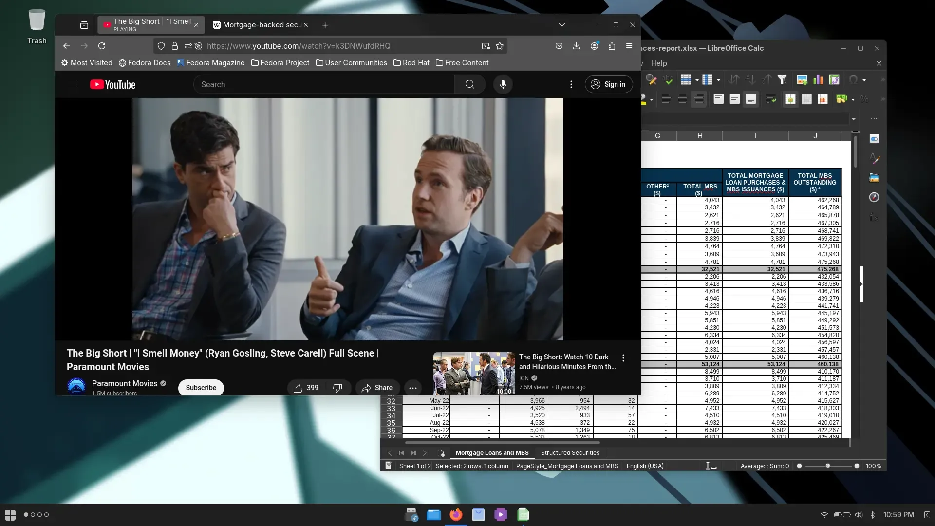The width and height of the screenshot is (935, 526).
Task: Open Firefox account icon
Action: (594, 46)
